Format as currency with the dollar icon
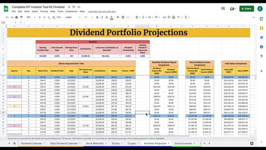Image resolution: width=266 pixels, height=150 pixels. (40, 17)
